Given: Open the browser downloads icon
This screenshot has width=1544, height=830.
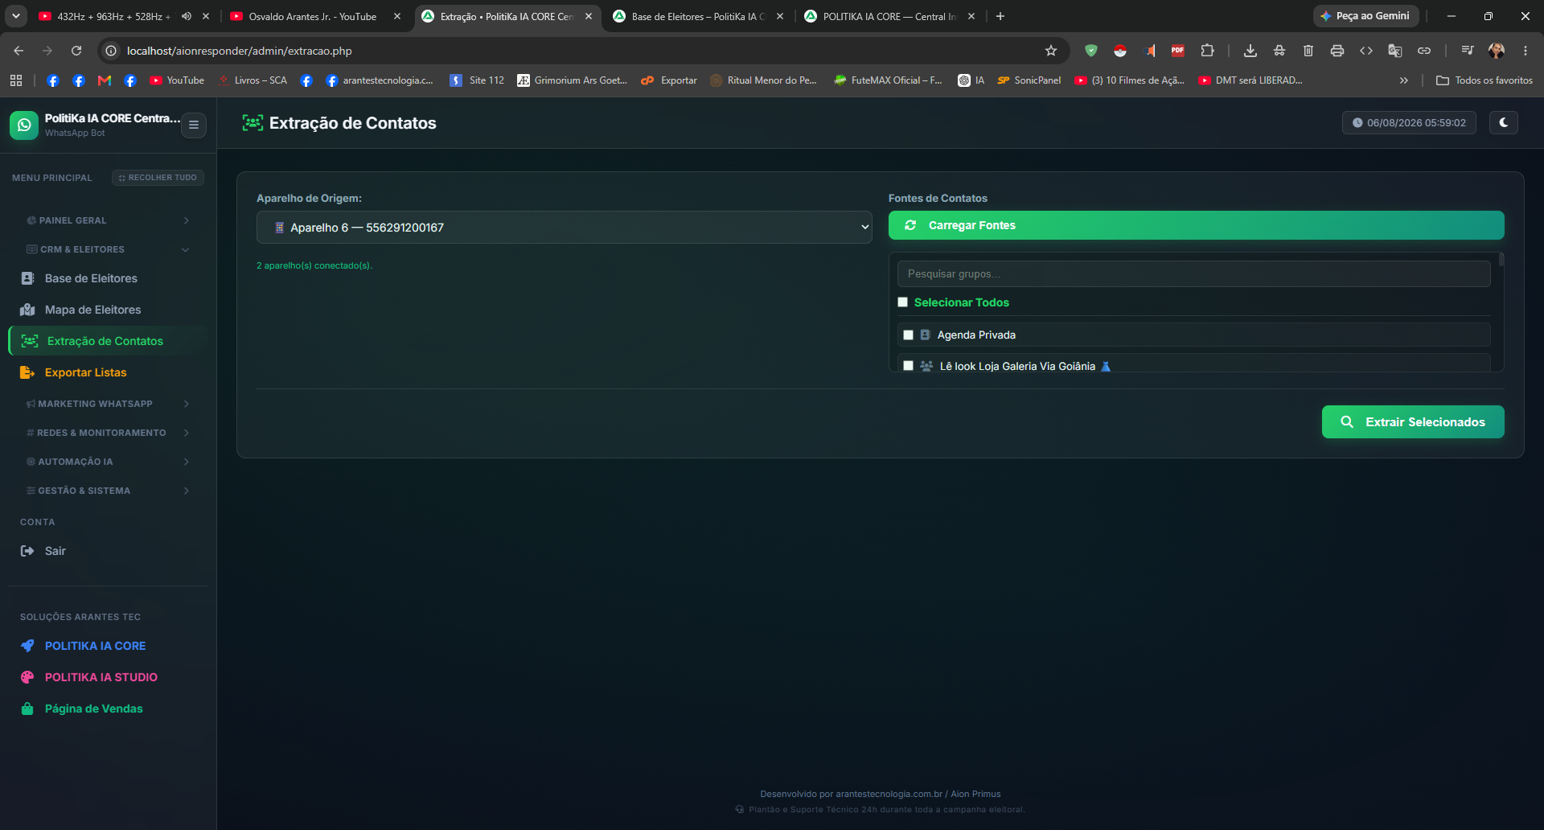Looking at the screenshot, I should click(1250, 51).
